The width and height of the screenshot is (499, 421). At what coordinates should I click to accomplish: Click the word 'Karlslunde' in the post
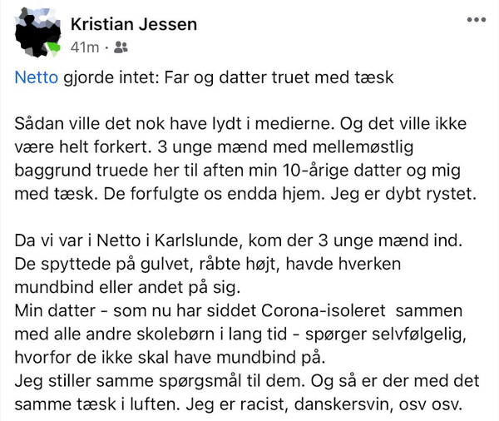pos(196,240)
